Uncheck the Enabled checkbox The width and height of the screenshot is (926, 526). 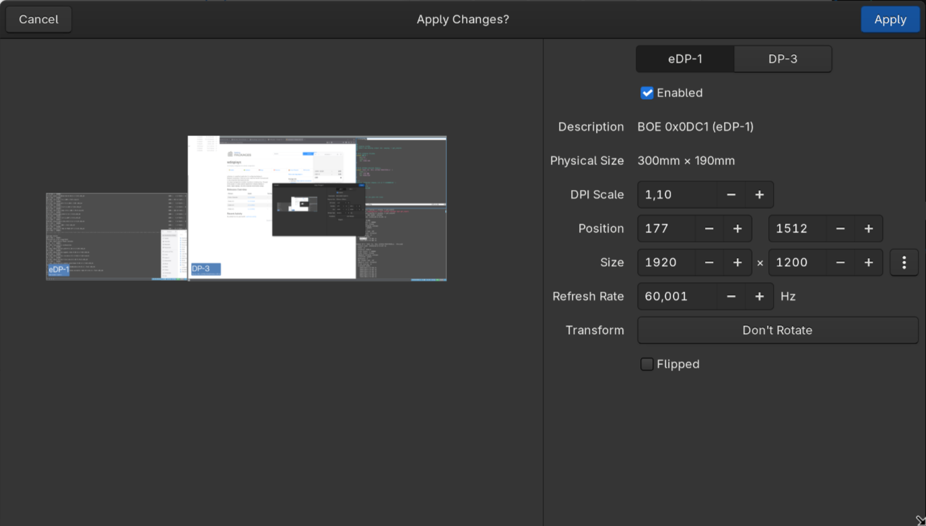pos(647,93)
